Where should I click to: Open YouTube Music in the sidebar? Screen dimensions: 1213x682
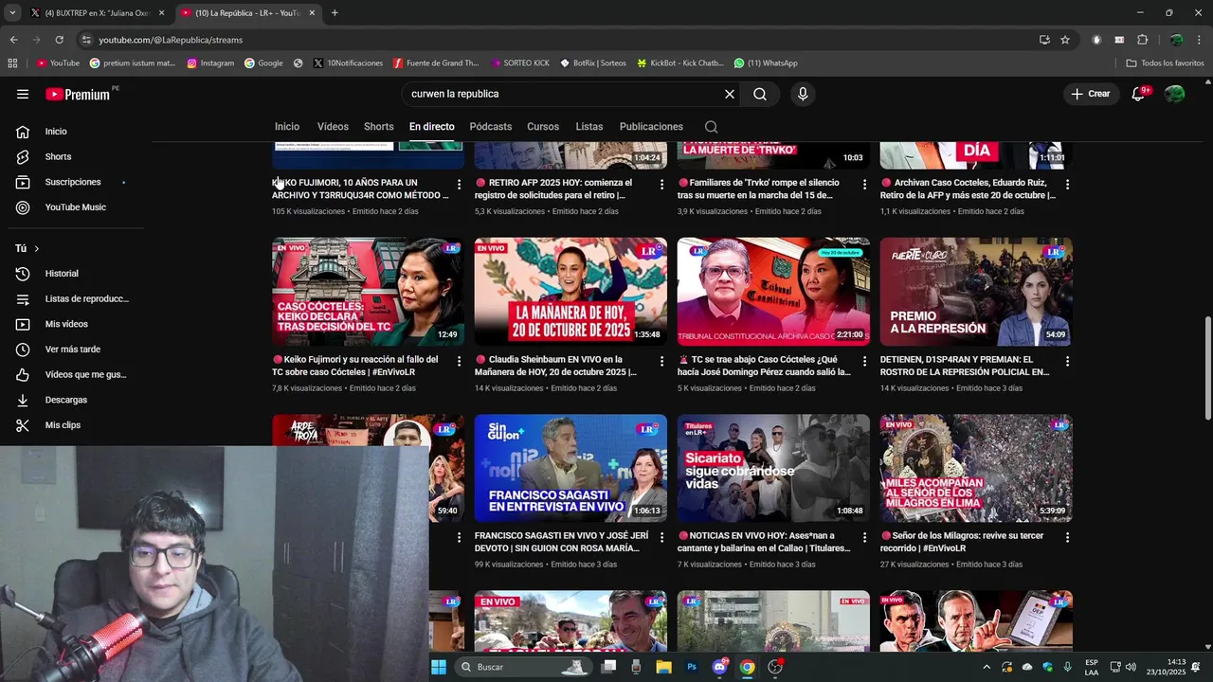[76, 207]
